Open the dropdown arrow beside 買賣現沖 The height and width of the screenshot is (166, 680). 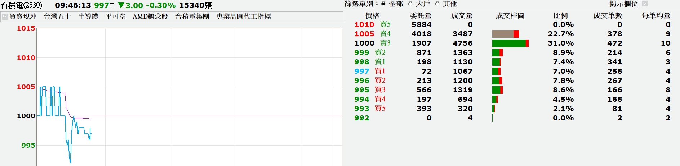click(x=5, y=17)
